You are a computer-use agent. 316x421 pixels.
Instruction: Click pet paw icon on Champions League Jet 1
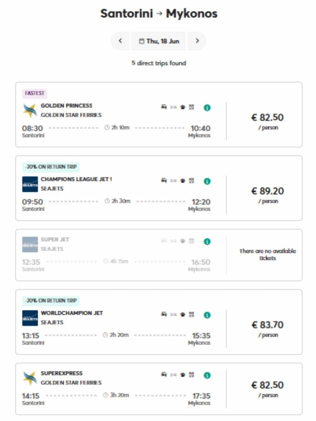183,181
